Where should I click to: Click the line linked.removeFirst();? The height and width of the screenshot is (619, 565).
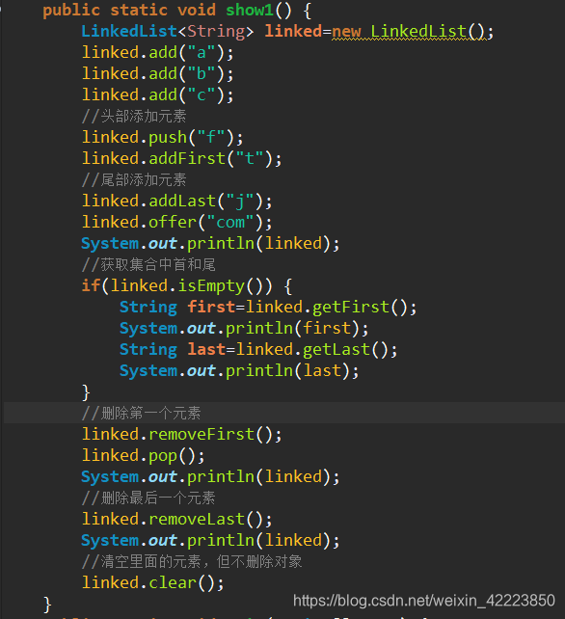[181, 435]
